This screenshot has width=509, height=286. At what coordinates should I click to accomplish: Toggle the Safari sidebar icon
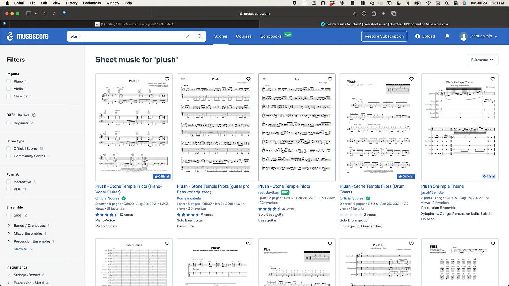coord(29,14)
